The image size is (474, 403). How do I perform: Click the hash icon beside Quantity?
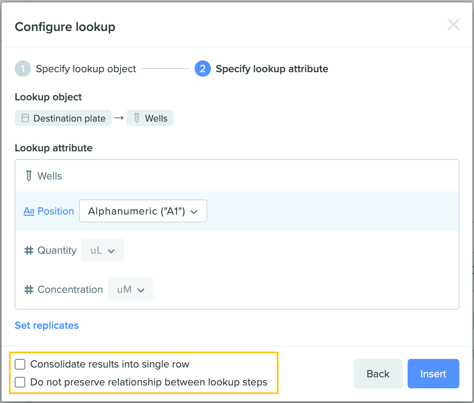29,250
